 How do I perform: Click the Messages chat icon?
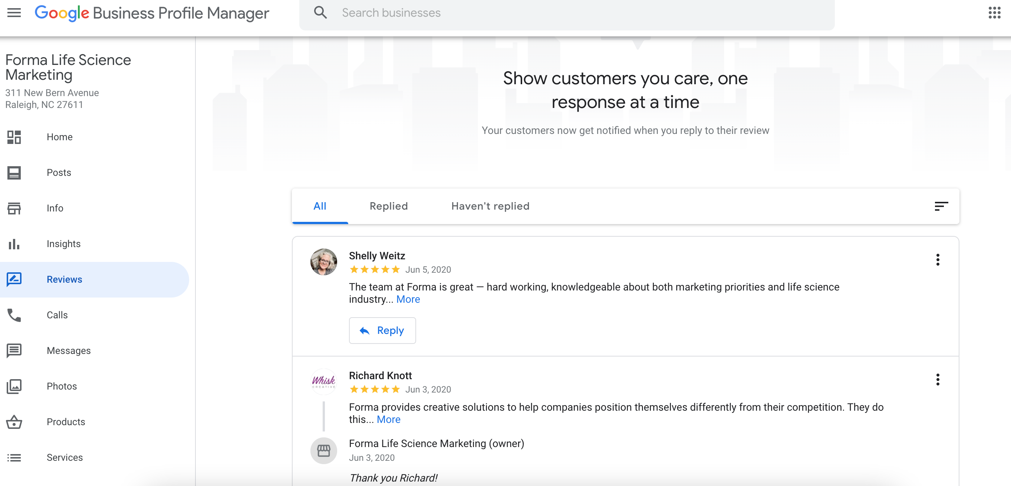[x=14, y=351]
